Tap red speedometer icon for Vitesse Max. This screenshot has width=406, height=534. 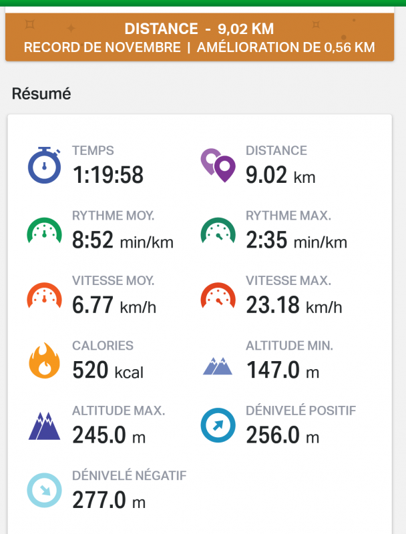pyautogui.click(x=218, y=296)
